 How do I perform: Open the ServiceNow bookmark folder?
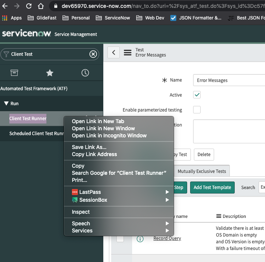pos(113,18)
